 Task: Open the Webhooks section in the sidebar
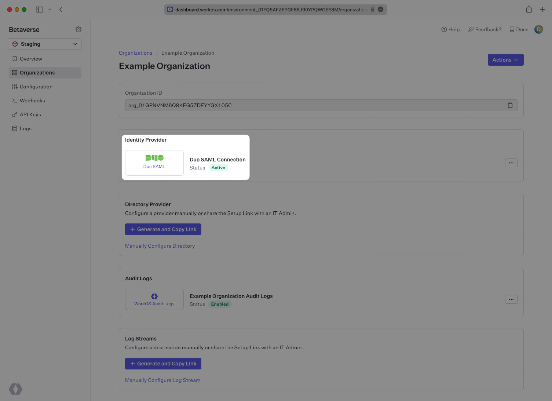click(x=33, y=101)
